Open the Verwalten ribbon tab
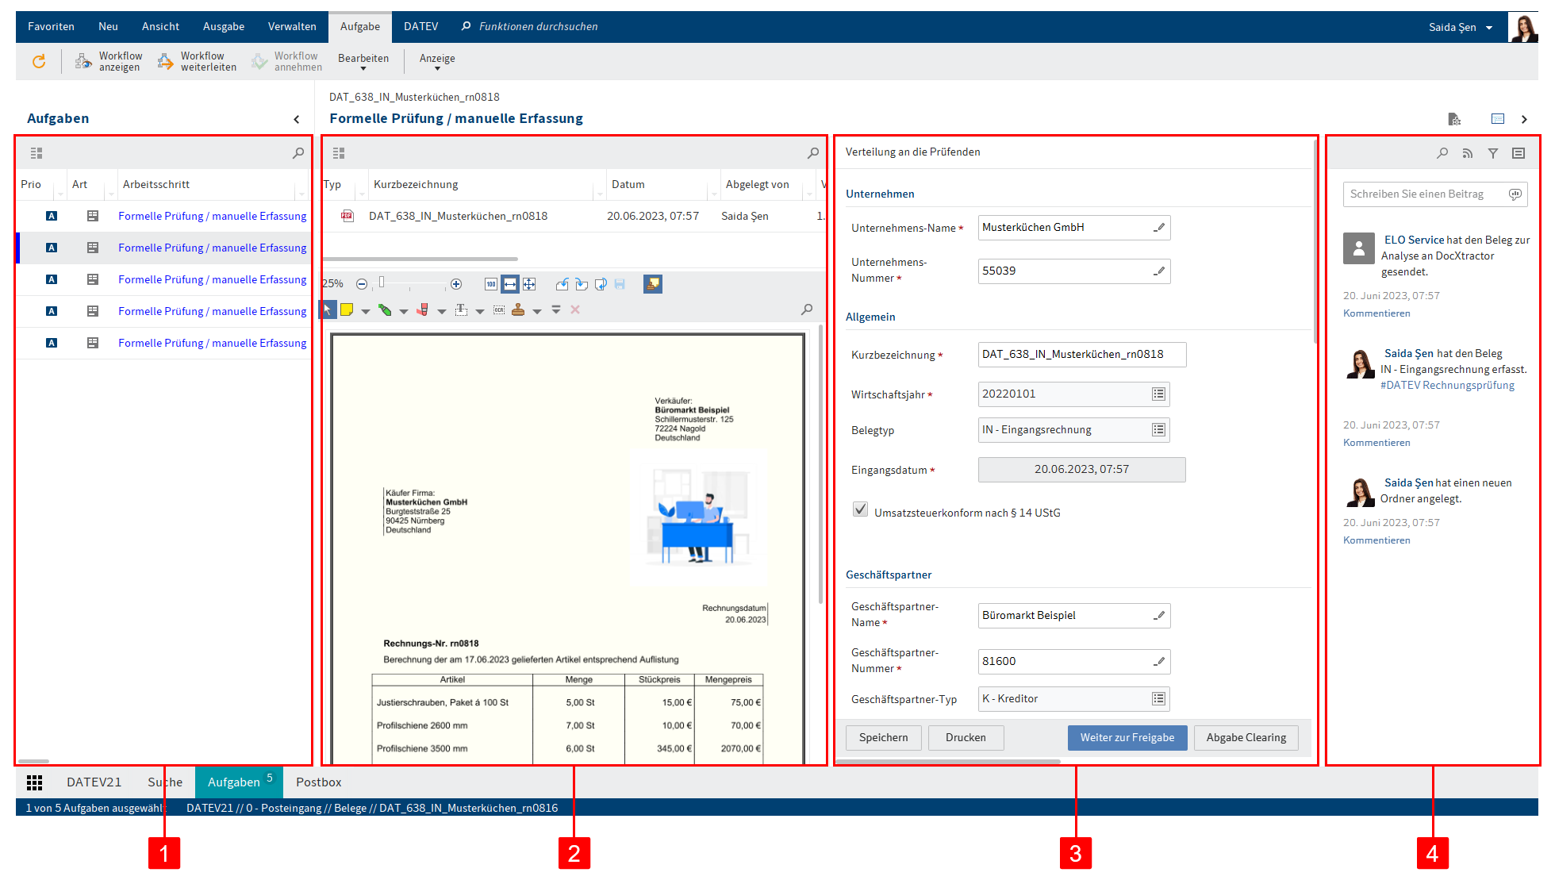 point(292,27)
